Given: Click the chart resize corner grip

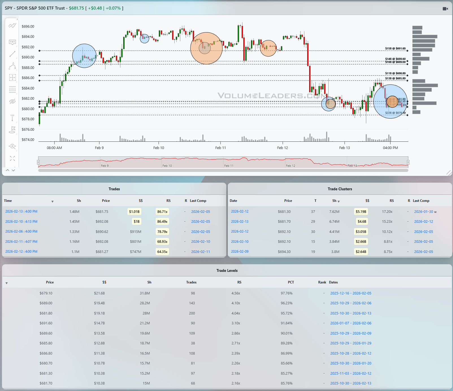Looking at the screenshot, I should [x=449, y=173].
